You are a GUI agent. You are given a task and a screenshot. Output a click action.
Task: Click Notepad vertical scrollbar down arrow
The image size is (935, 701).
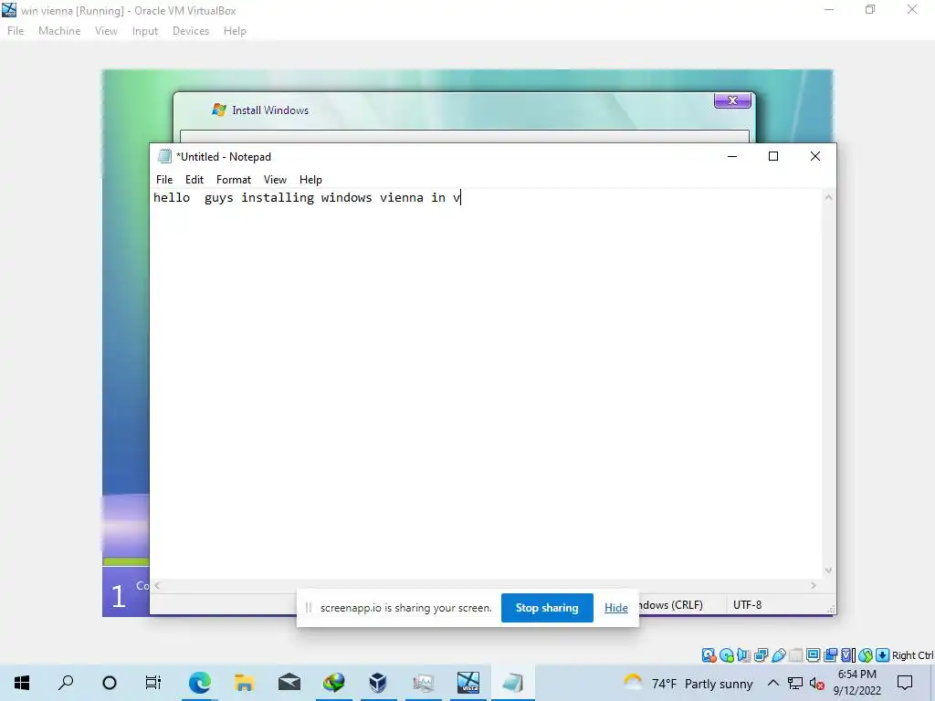click(x=828, y=570)
